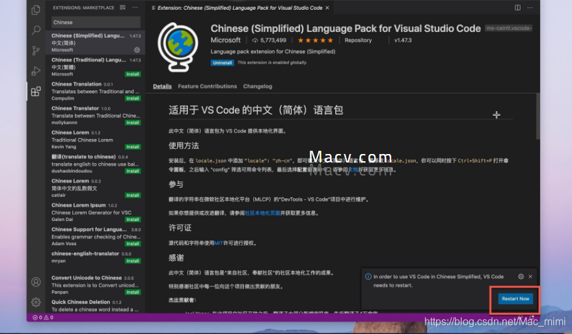Select Chinese (Simplified) Language Pack list item

pyautogui.click(x=95, y=43)
